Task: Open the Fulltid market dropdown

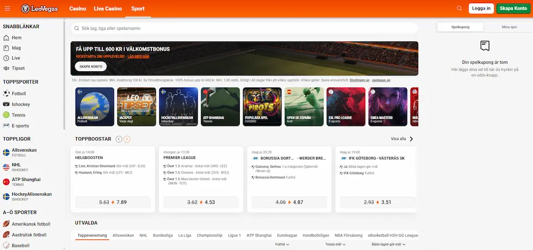Action: (282, 244)
